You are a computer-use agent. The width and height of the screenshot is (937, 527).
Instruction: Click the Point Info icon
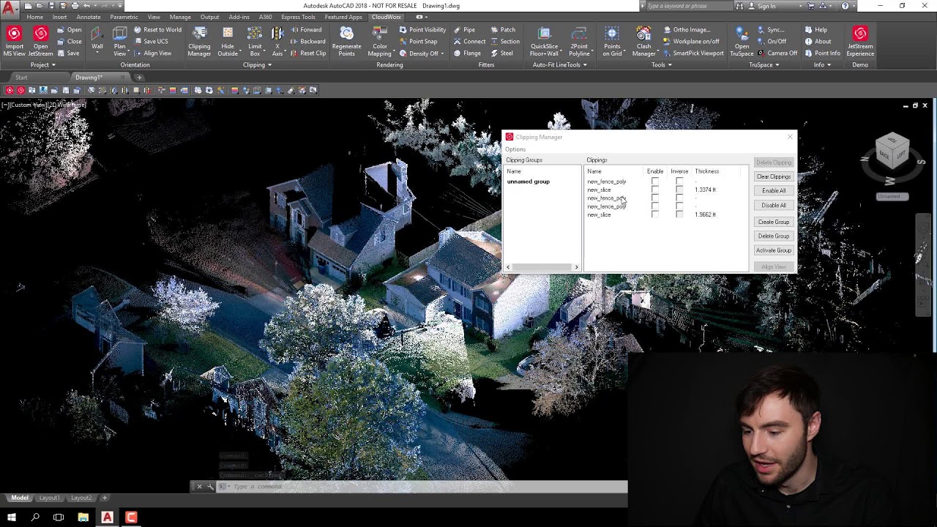click(822, 53)
